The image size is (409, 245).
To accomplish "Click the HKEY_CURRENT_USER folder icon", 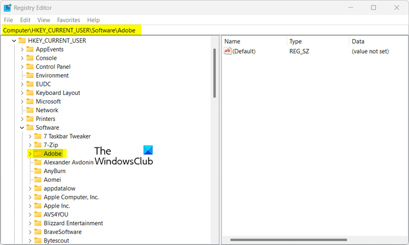I will coord(22,40).
